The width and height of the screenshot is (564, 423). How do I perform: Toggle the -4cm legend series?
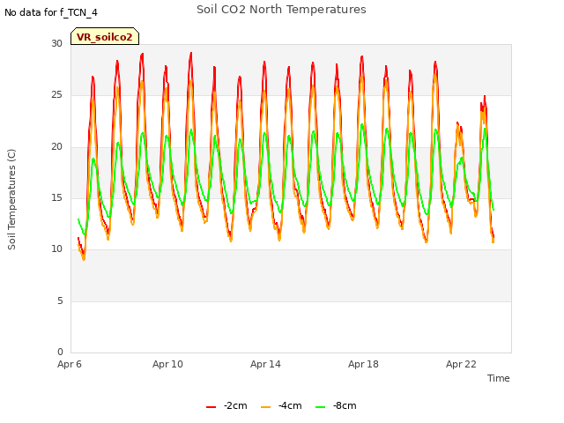(x=281, y=405)
